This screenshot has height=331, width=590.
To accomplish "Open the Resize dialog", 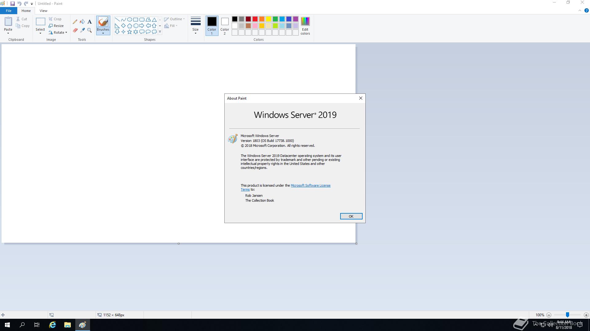I will click(x=56, y=26).
